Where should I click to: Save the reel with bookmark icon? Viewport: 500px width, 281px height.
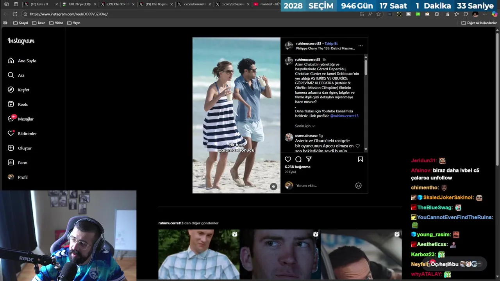tap(361, 159)
